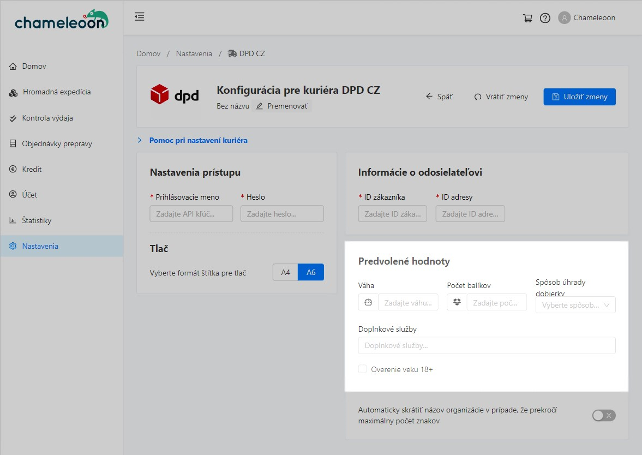Select A4 label print format
This screenshot has height=455, width=642.
coord(285,272)
